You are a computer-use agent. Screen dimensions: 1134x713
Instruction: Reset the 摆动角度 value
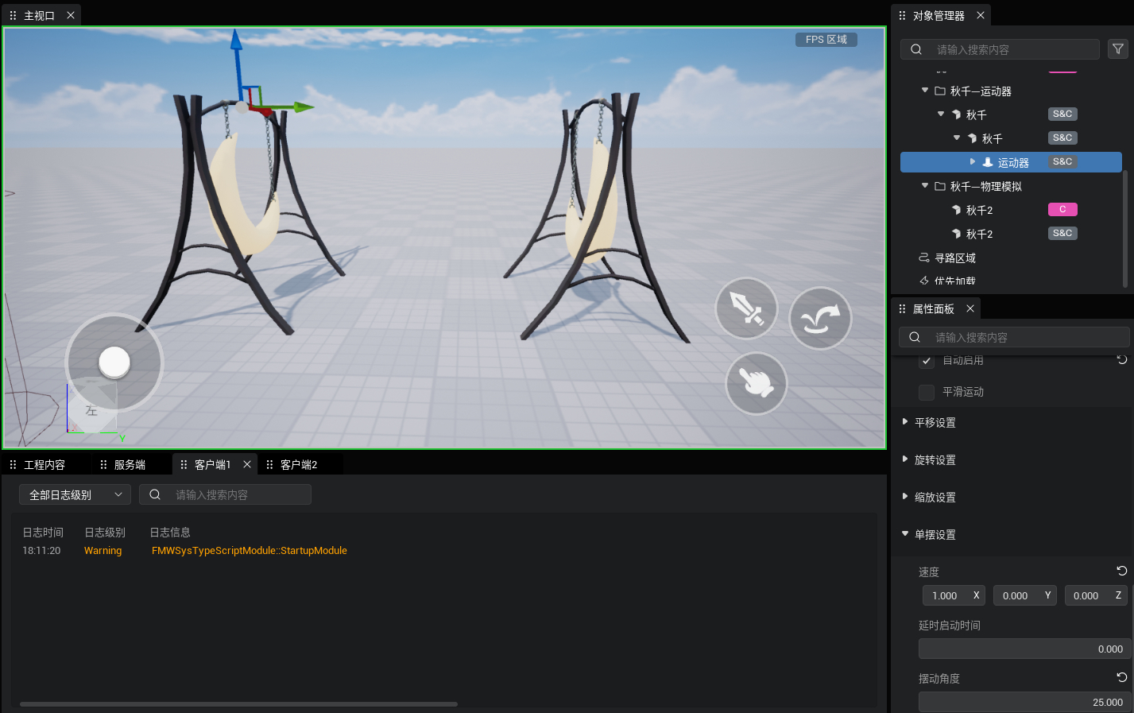[x=1122, y=677]
